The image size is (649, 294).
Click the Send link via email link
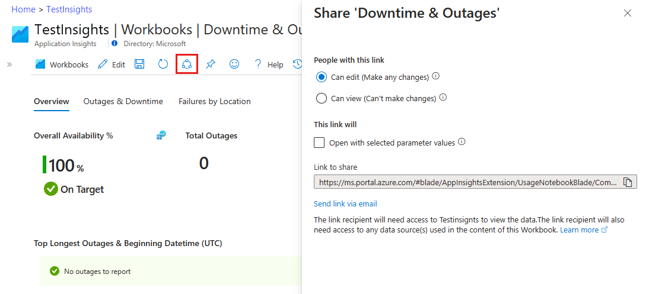(x=345, y=204)
